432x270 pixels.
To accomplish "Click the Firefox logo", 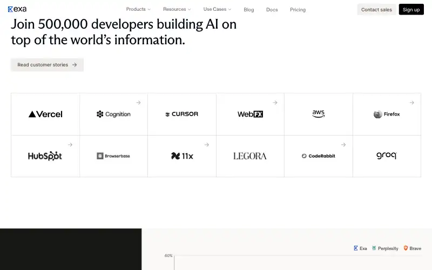I will tap(387, 114).
